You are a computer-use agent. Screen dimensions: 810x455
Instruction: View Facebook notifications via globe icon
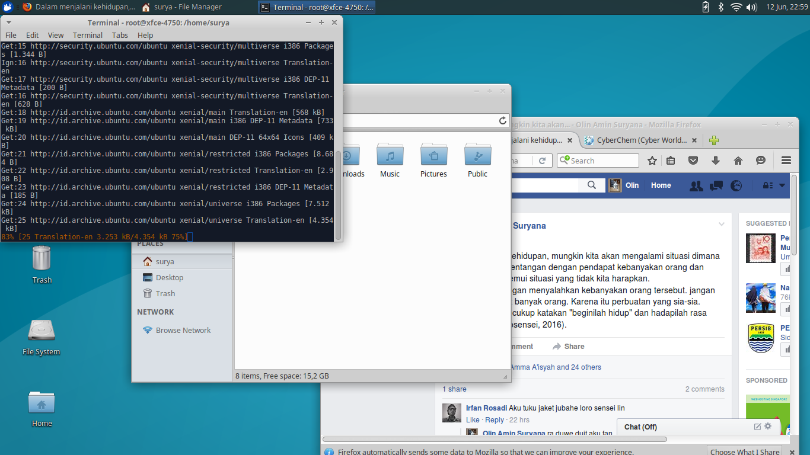736,185
